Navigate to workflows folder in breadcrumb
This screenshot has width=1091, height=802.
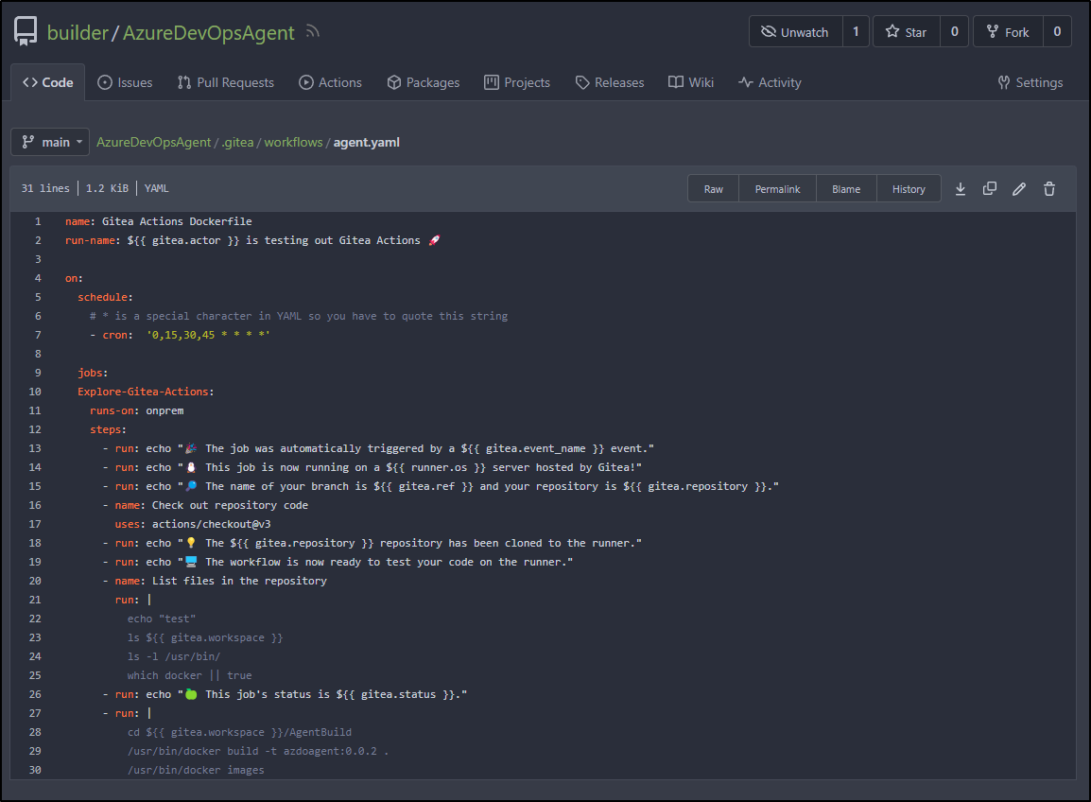[293, 142]
